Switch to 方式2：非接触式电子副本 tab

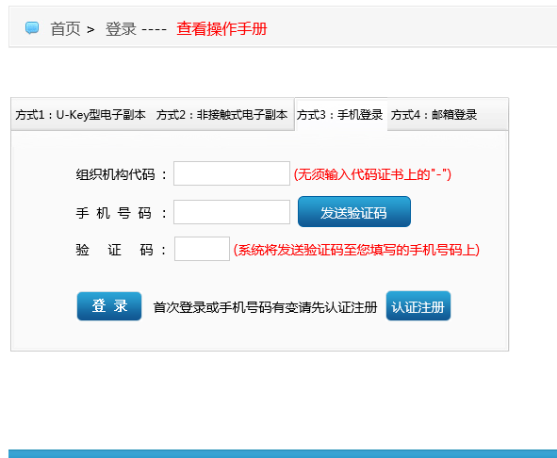[x=222, y=115]
